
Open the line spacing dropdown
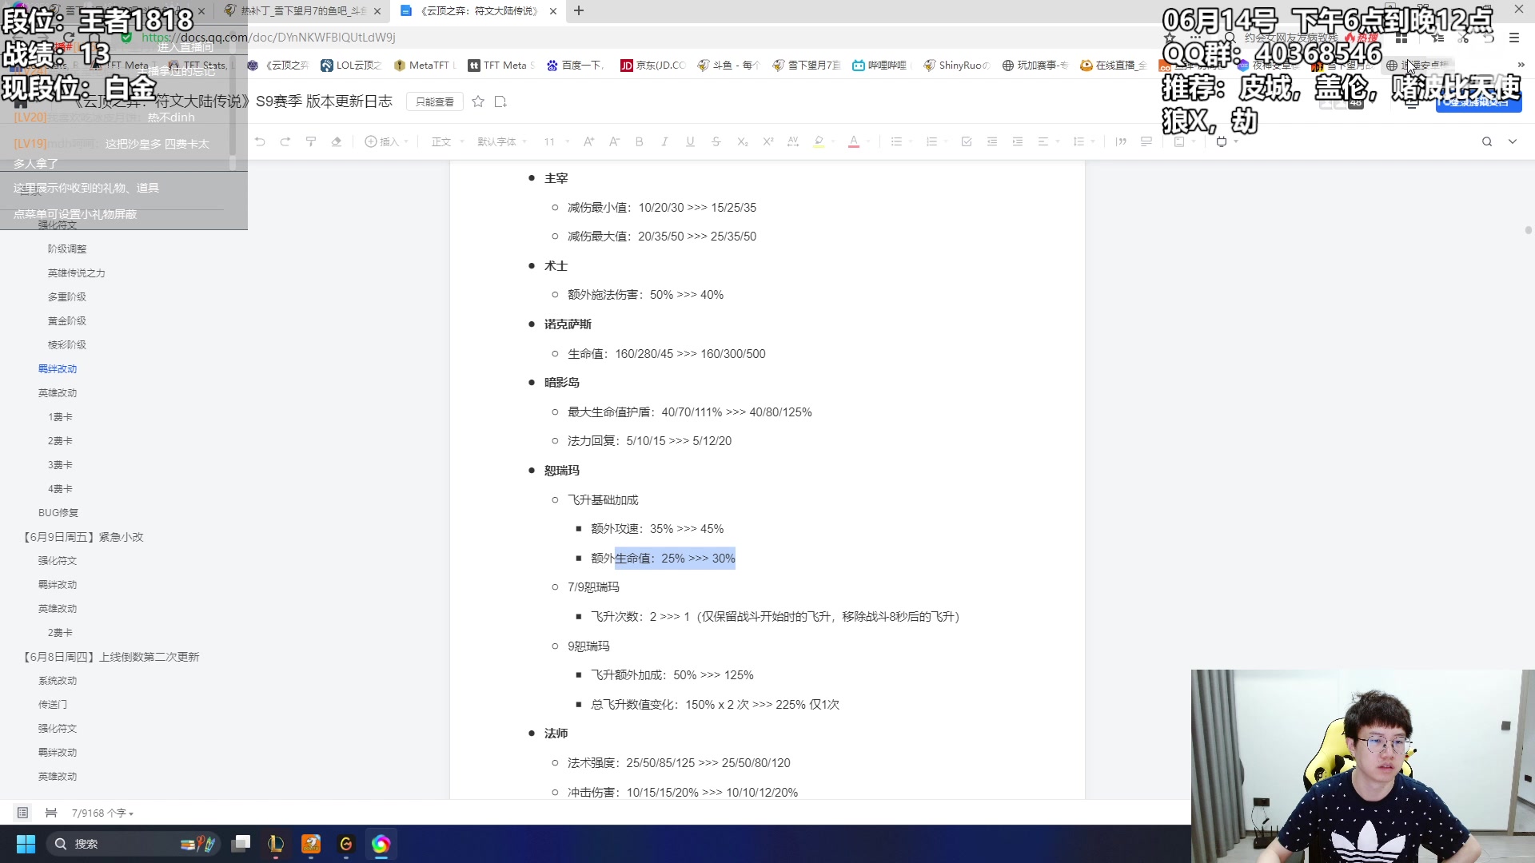[1083, 141]
